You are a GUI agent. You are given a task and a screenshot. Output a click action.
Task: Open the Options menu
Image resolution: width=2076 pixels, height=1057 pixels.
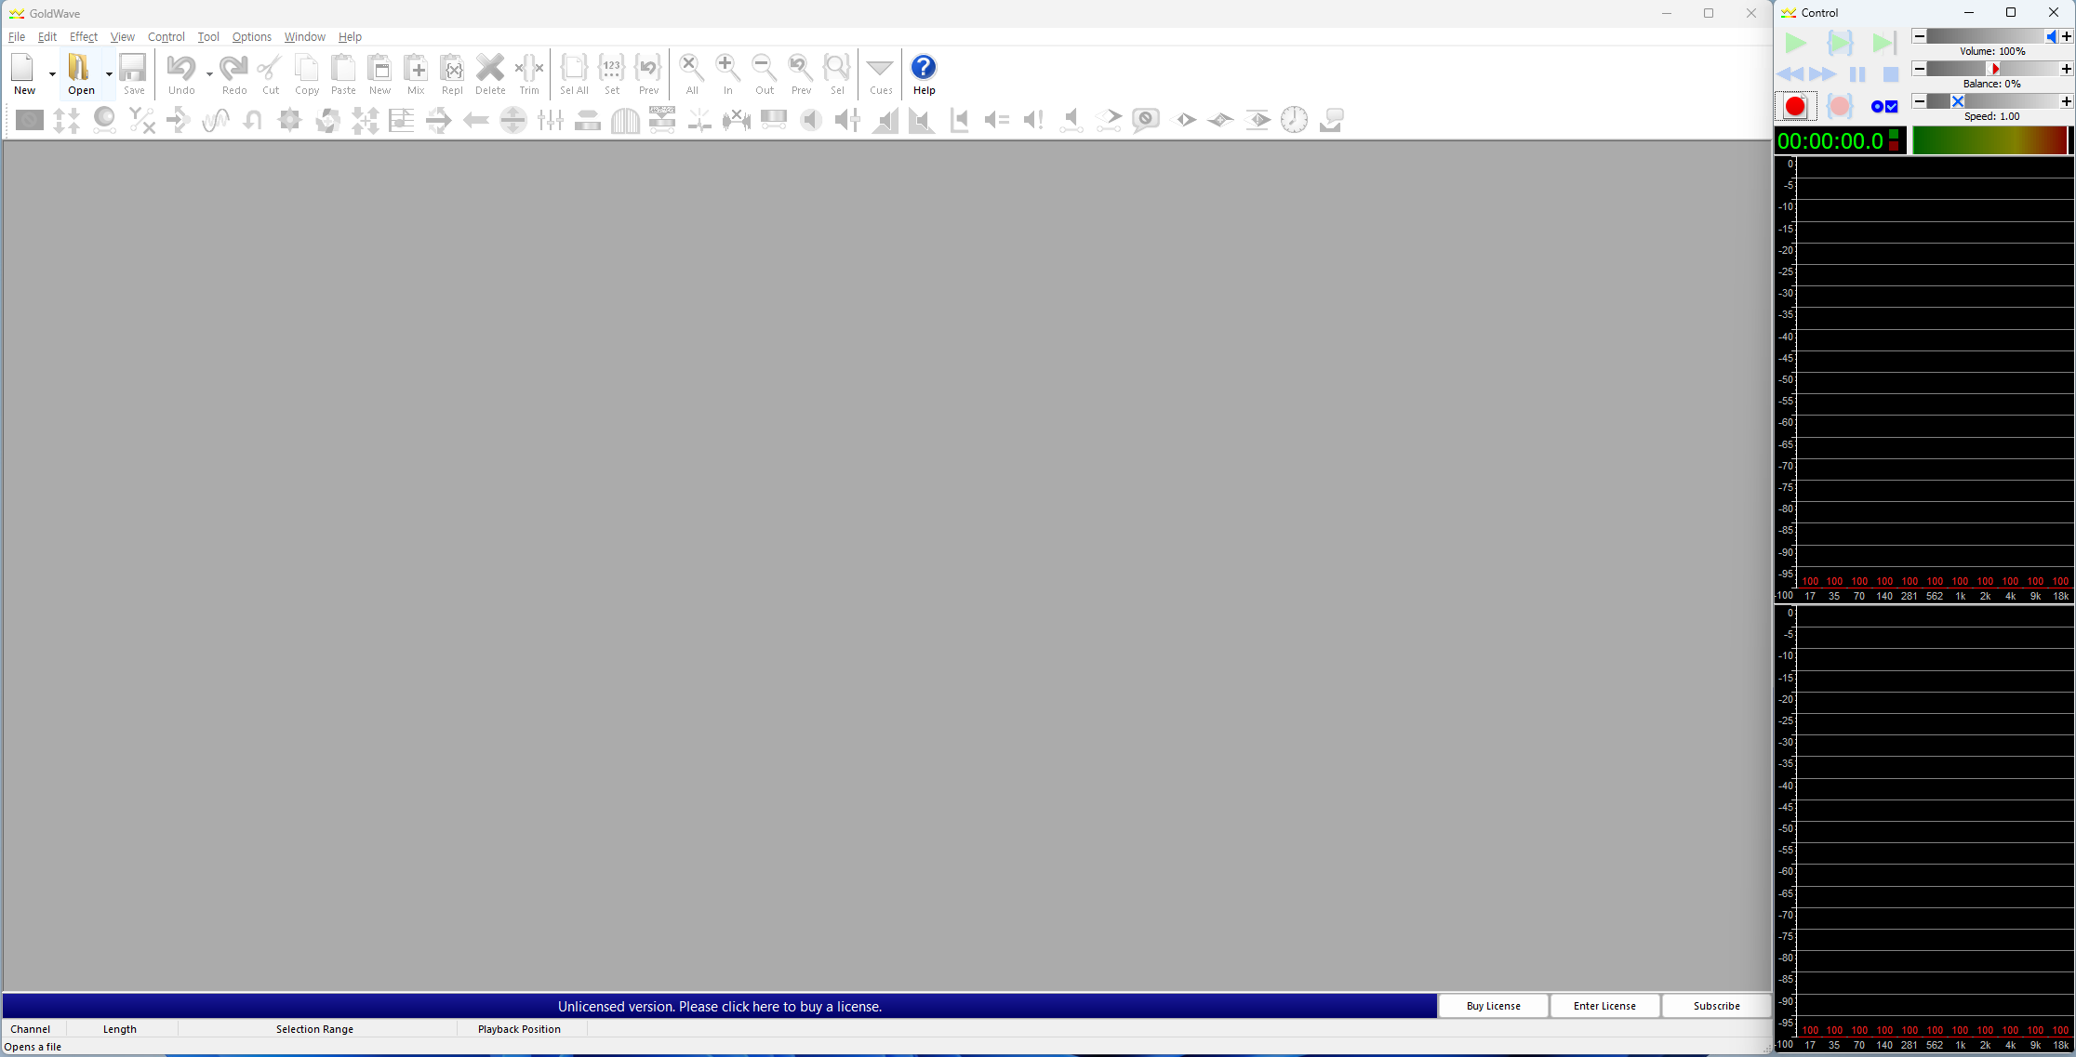click(251, 37)
